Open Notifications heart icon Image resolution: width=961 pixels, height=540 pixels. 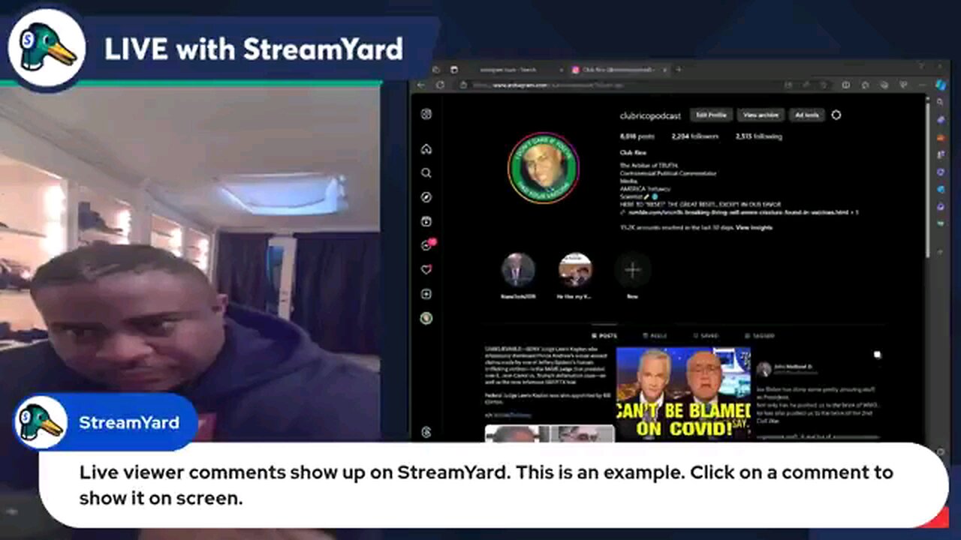426,269
